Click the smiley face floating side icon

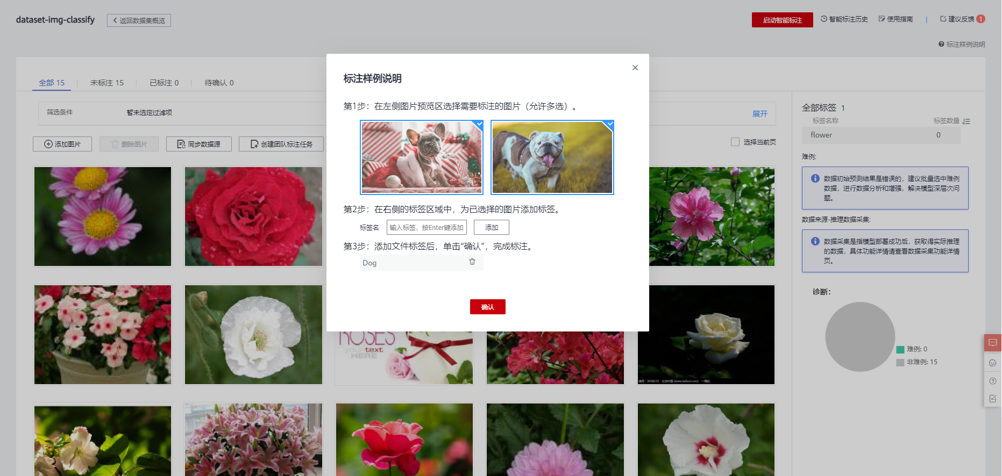pyautogui.click(x=993, y=363)
